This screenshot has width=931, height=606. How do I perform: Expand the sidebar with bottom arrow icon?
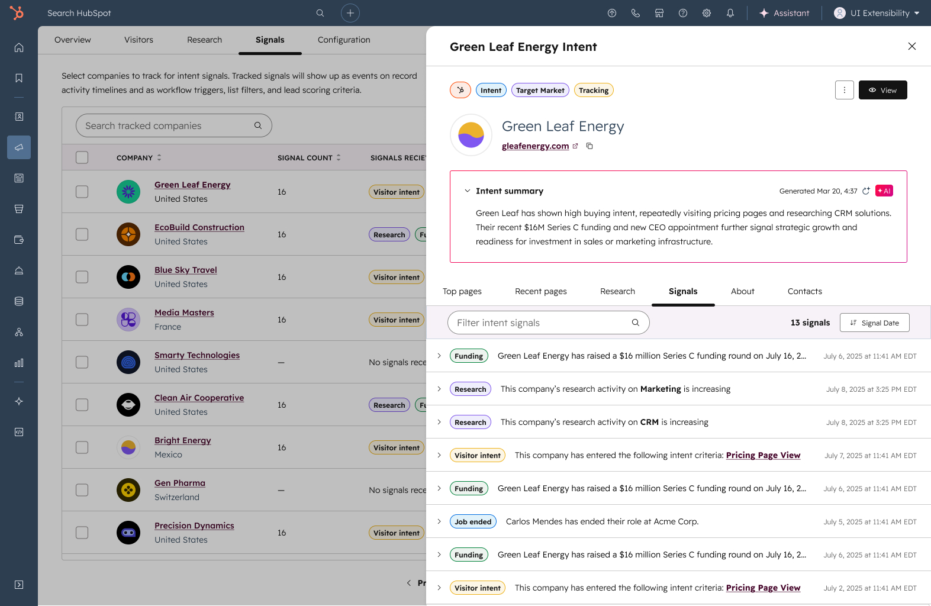(x=19, y=585)
